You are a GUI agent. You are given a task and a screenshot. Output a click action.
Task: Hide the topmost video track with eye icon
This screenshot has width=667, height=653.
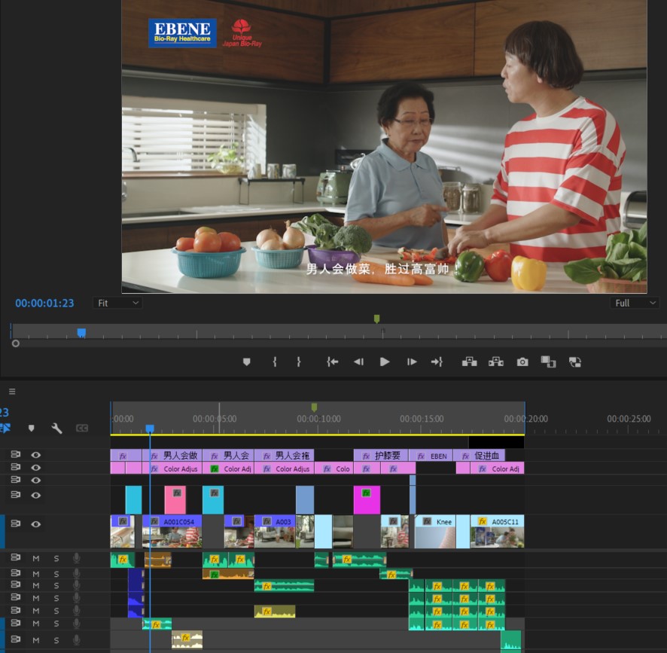point(35,455)
